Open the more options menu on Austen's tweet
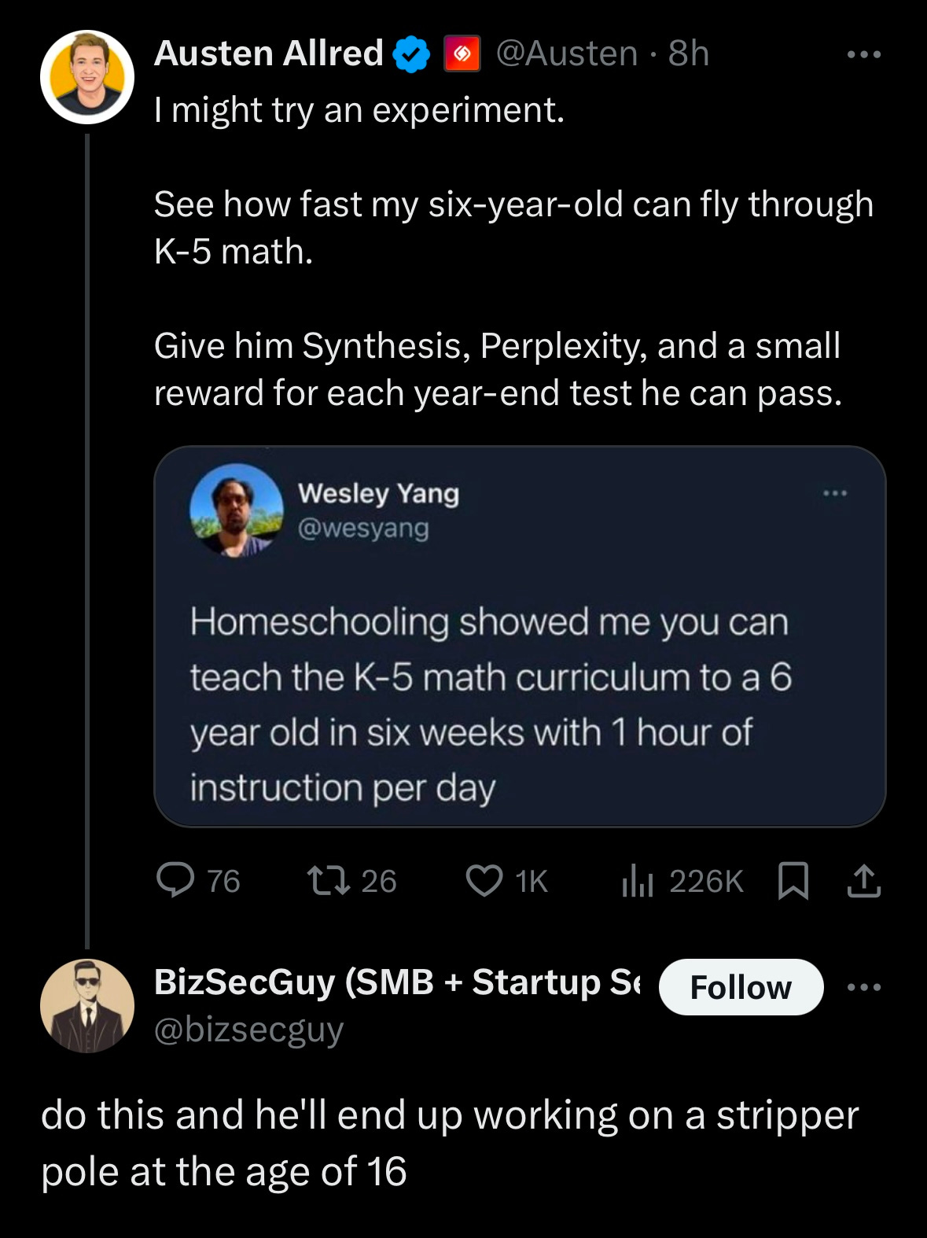927x1238 pixels. click(859, 53)
